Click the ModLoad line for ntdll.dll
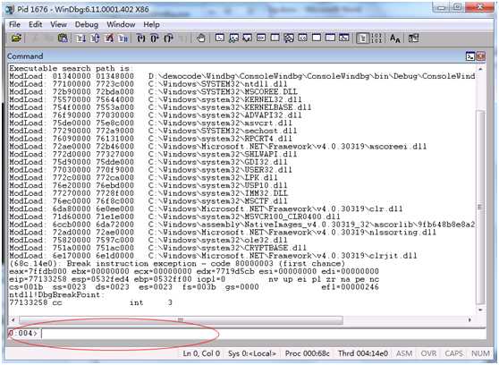The height and width of the screenshot is (365, 499). pos(148,84)
